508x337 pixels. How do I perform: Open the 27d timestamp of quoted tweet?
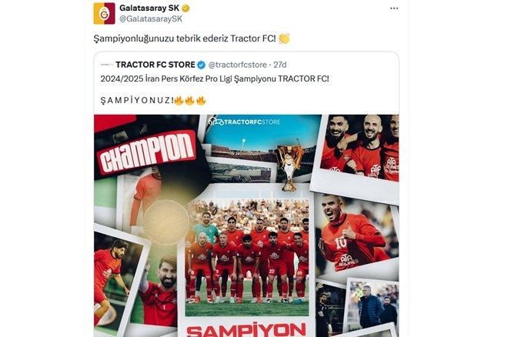280,65
